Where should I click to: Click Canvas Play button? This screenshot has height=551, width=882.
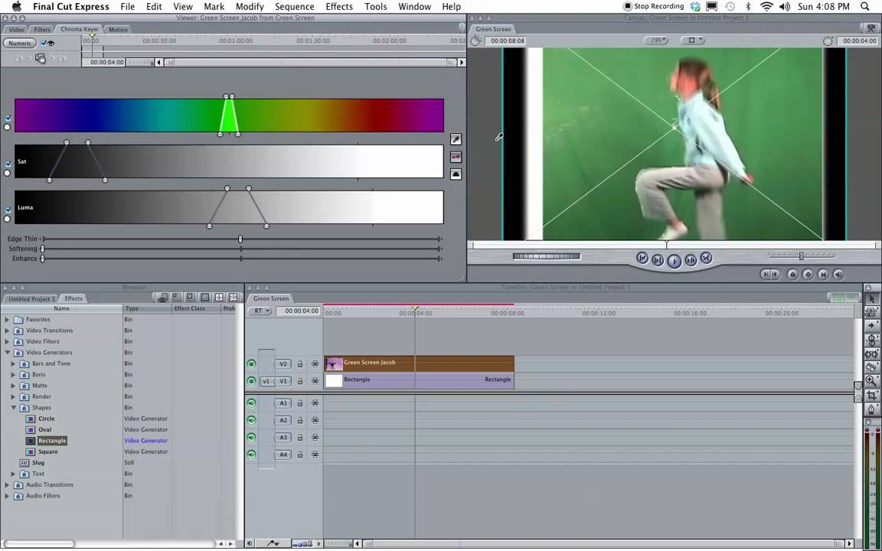click(674, 261)
